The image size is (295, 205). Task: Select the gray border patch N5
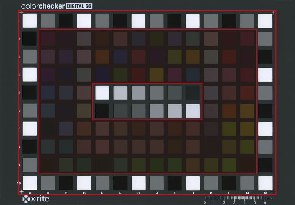pos(265,93)
